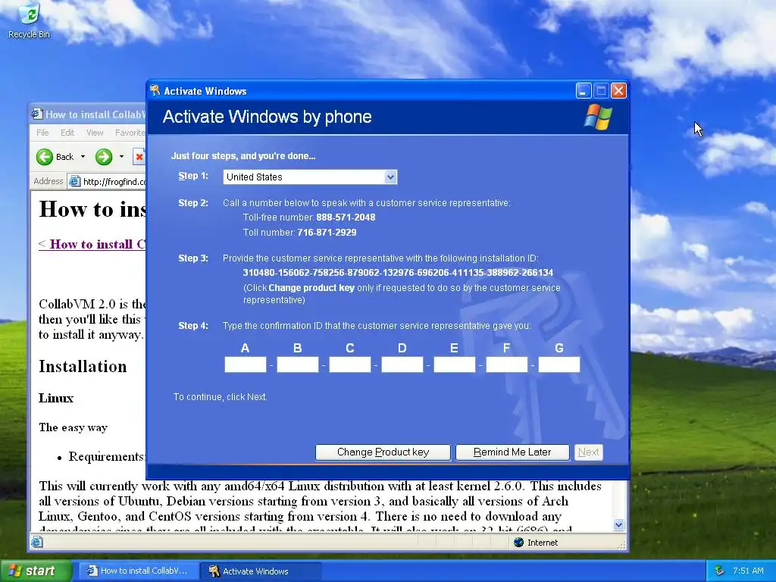Image resolution: width=776 pixels, height=582 pixels.
Task: Click the IE status bar page icon
Action: pos(37,543)
